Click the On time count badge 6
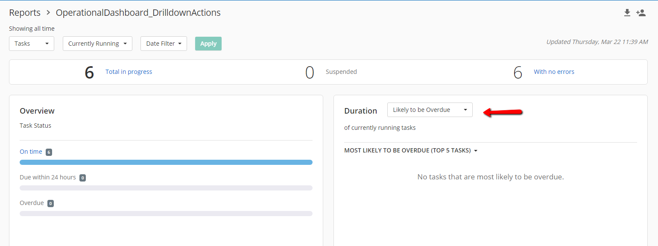The image size is (658, 246). (49, 152)
